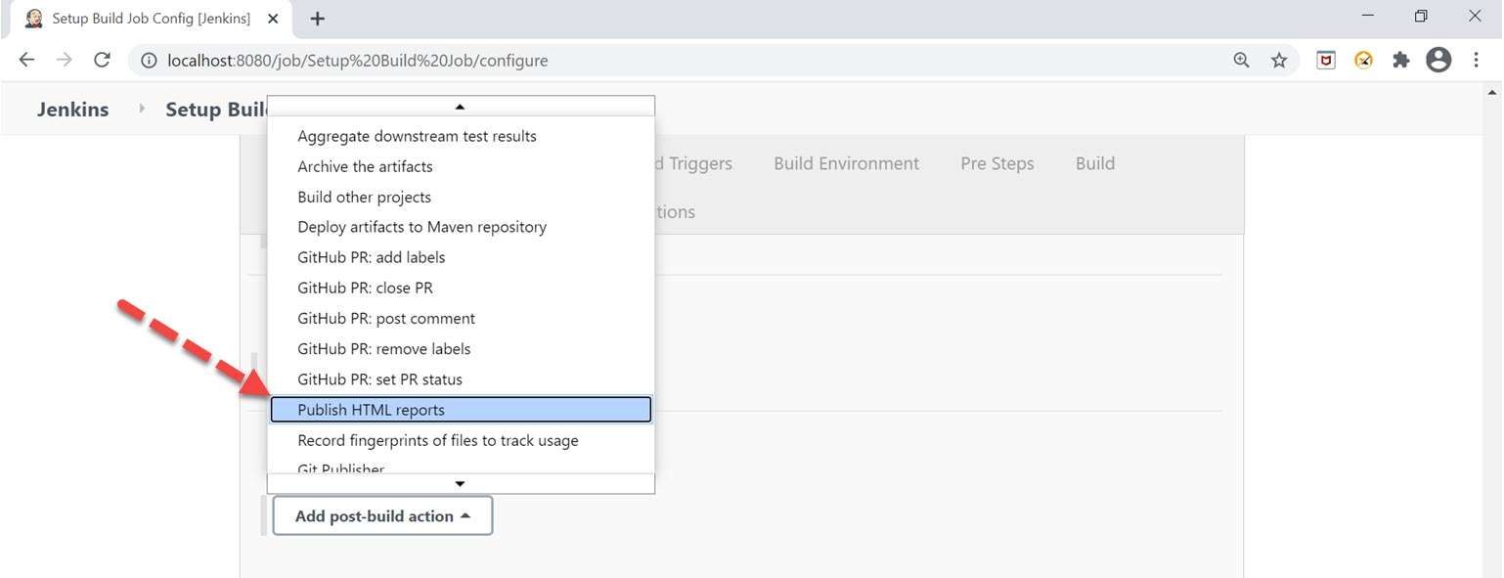Image resolution: width=1504 pixels, height=578 pixels.
Task: Go to Jenkins home breadcrumb
Action: (73, 110)
